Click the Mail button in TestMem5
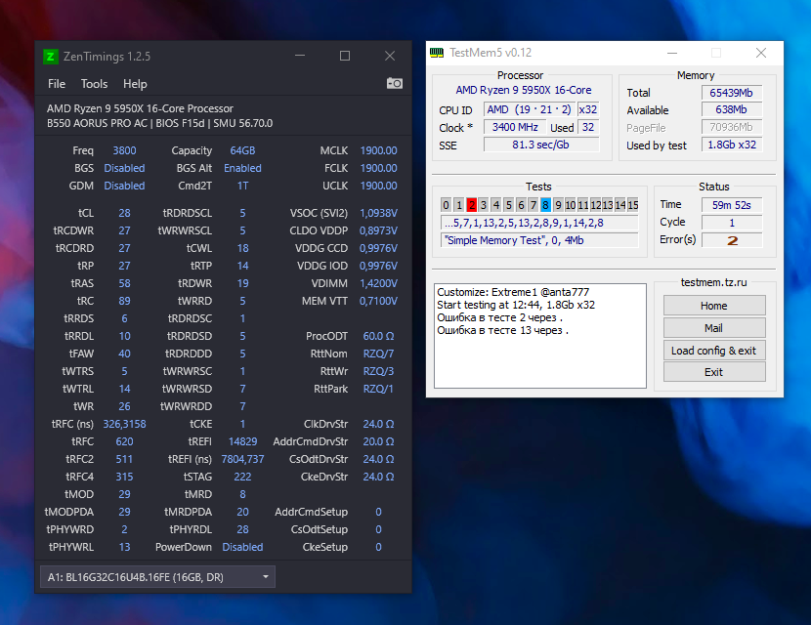The image size is (811, 625). click(x=713, y=328)
